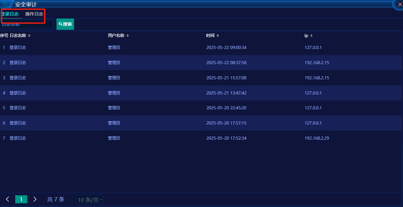Click 192.168.2.15 in the 08:37:58 row
Image resolution: width=403 pixels, height=207 pixels.
317,62
